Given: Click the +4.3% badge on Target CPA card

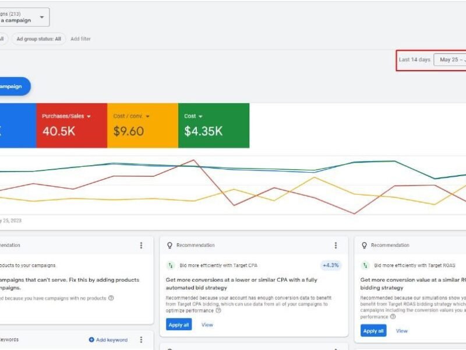Looking at the screenshot, I should 330,265.
